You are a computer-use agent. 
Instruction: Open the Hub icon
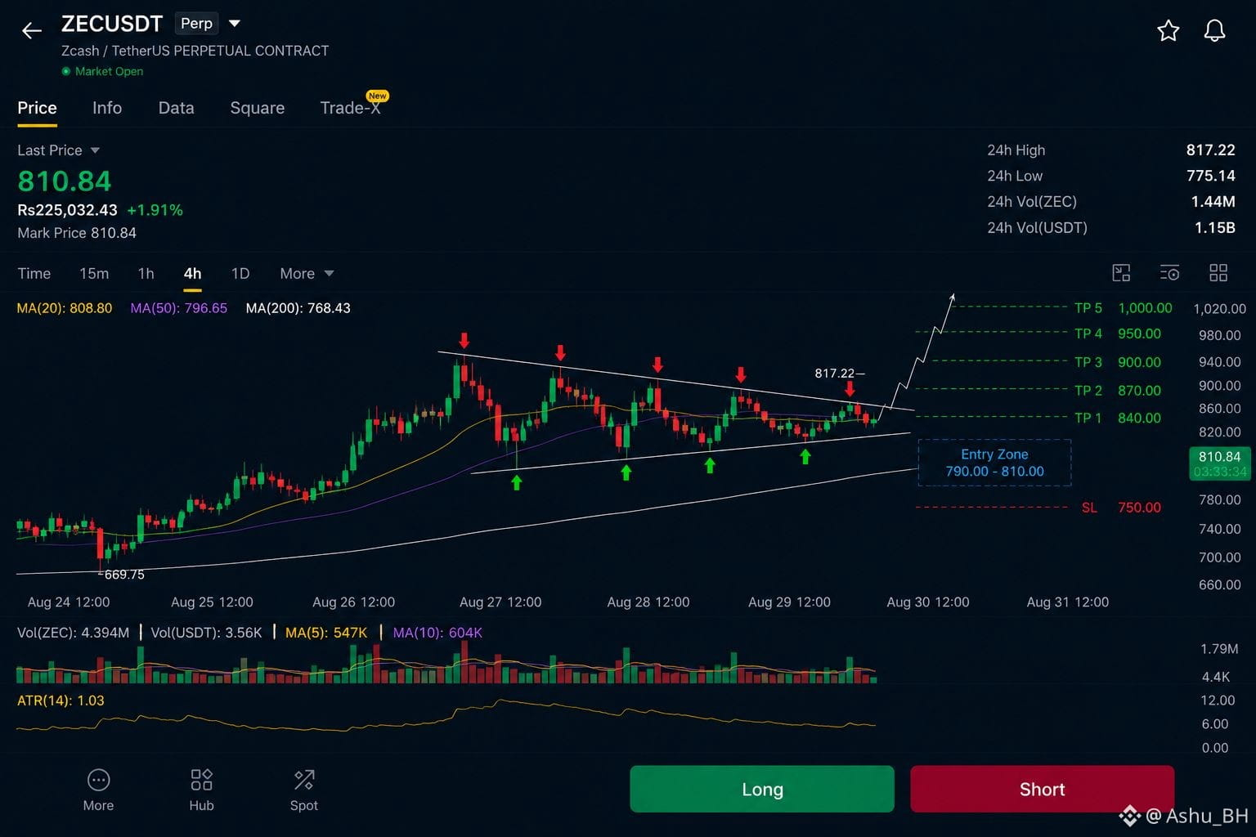[201, 790]
